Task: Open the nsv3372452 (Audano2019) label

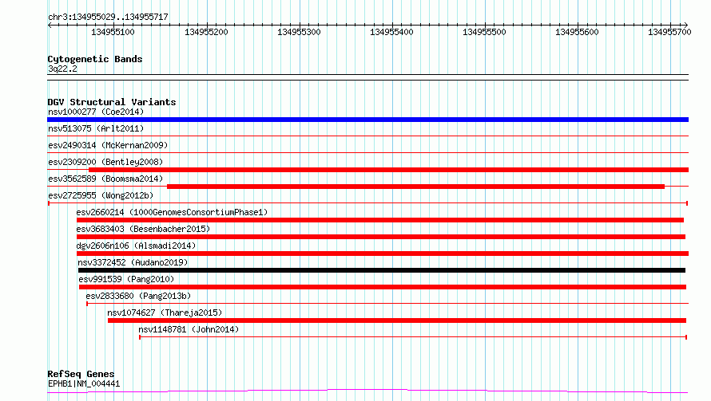Action: [x=133, y=262]
